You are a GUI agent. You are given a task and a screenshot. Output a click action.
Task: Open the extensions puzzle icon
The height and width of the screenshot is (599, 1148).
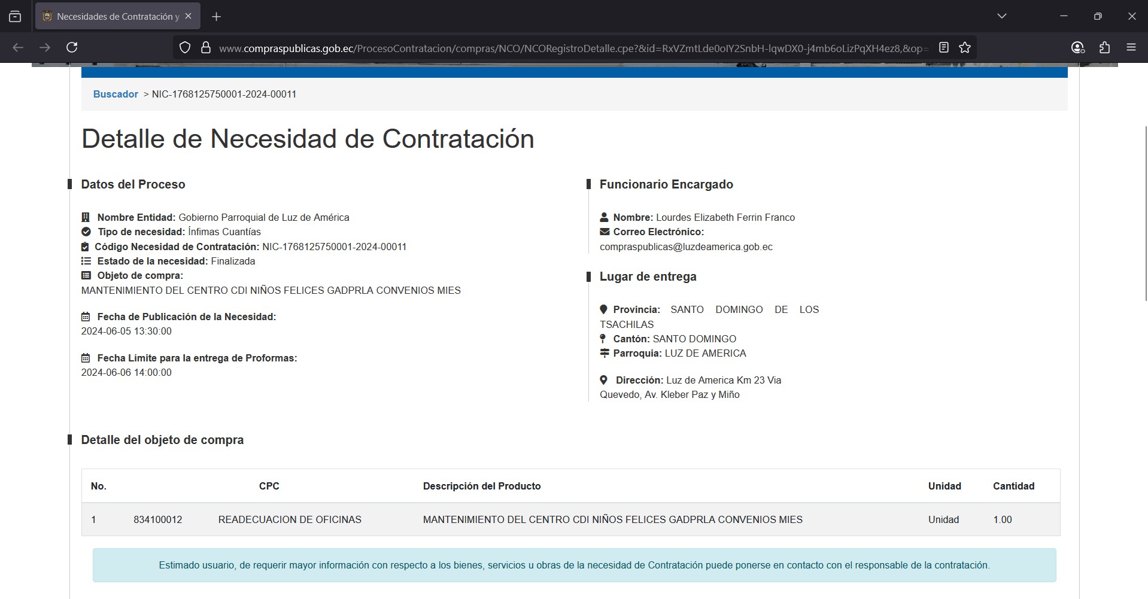[x=1105, y=47]
